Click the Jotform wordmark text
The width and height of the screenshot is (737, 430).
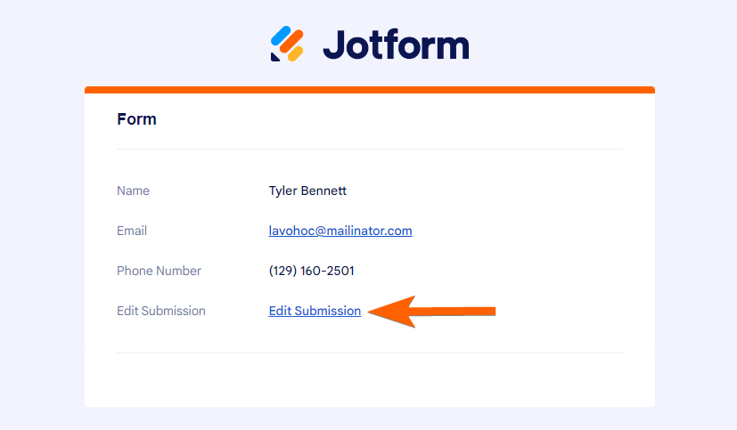(x=395, y=44)
